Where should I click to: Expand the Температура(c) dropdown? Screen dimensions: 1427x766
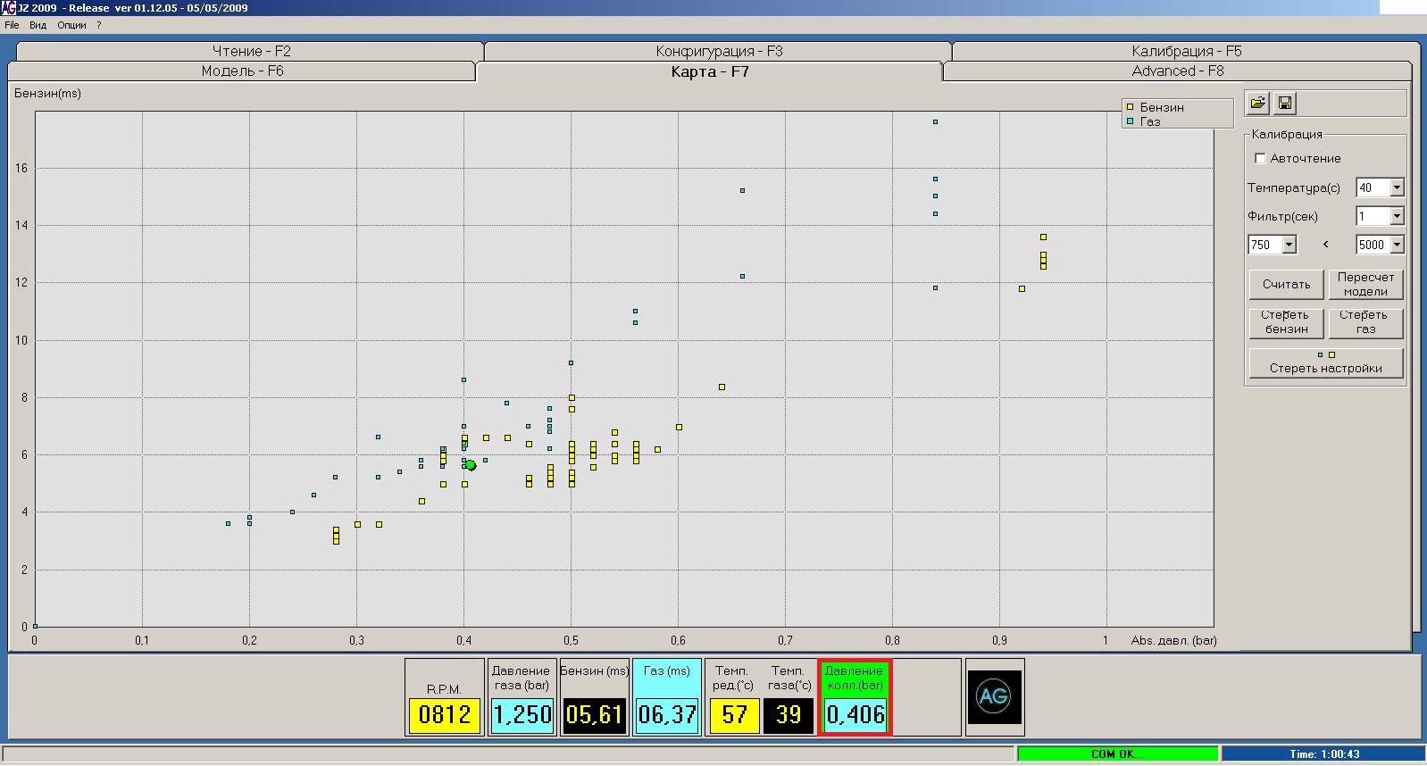click(1397, 187)
